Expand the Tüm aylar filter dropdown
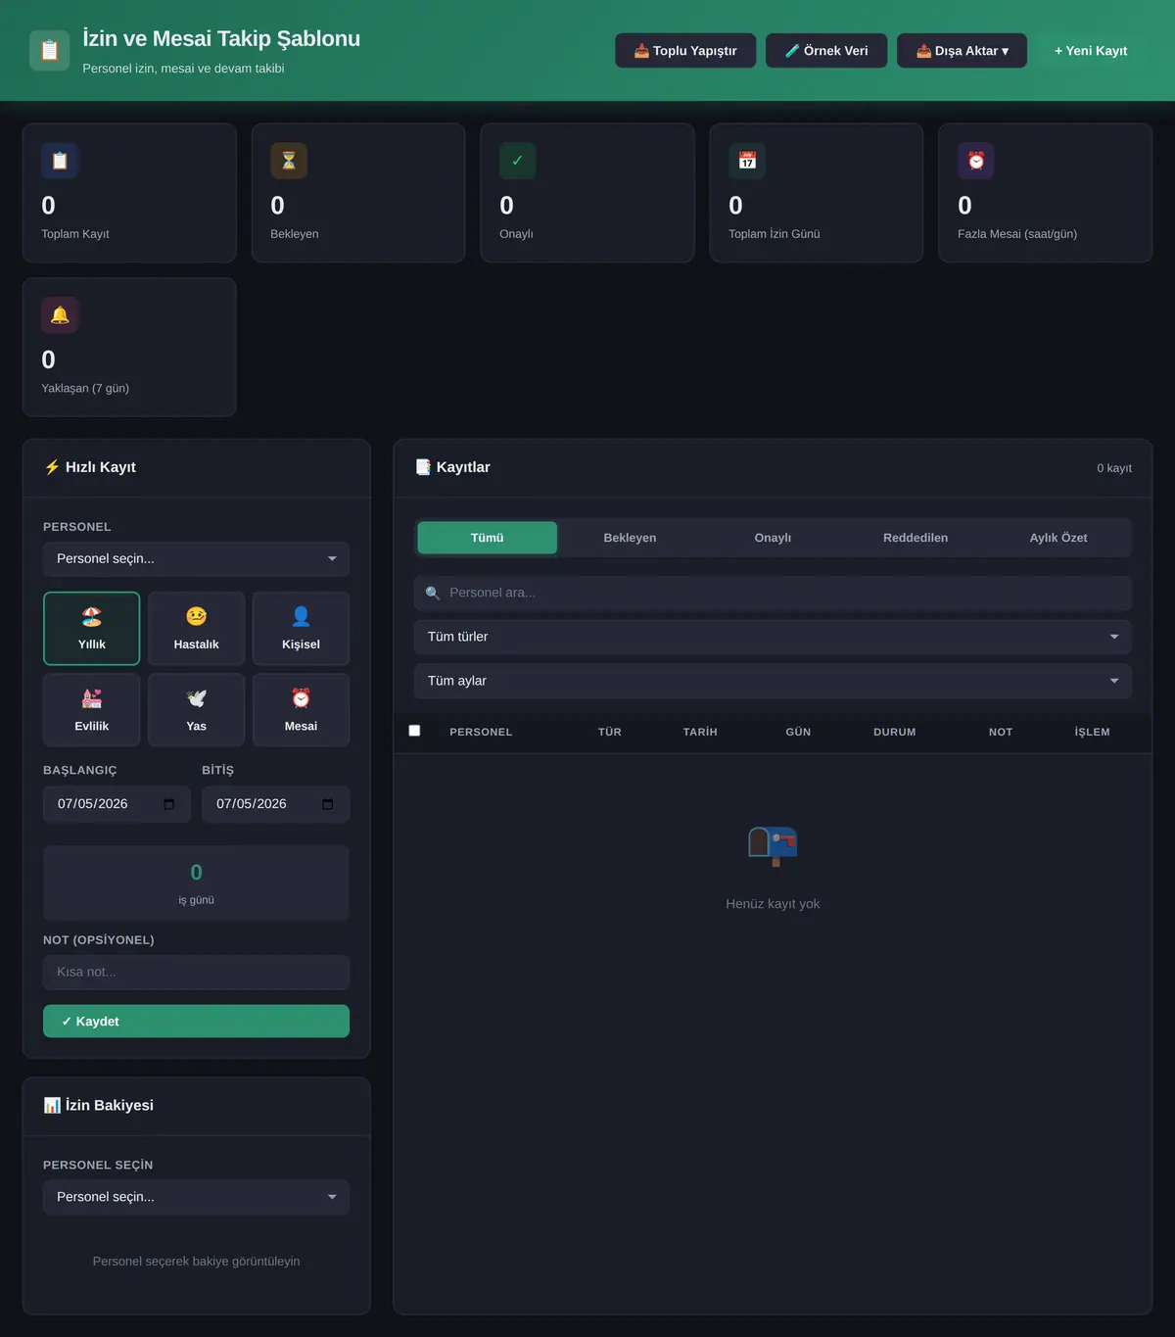This screenshot has width=1175, height=1337. 773,681
